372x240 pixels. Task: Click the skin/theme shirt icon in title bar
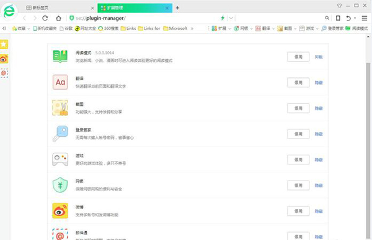point(340,6)
